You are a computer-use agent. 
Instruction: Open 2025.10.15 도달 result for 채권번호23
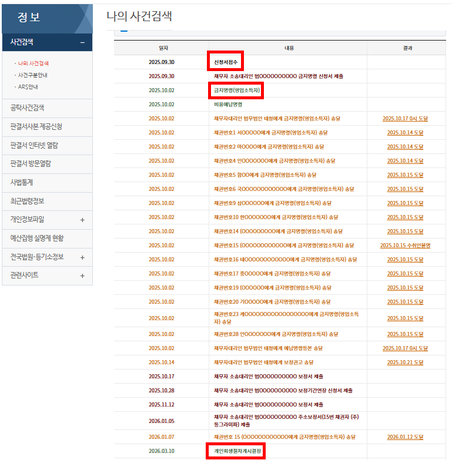tap(405, 318)
